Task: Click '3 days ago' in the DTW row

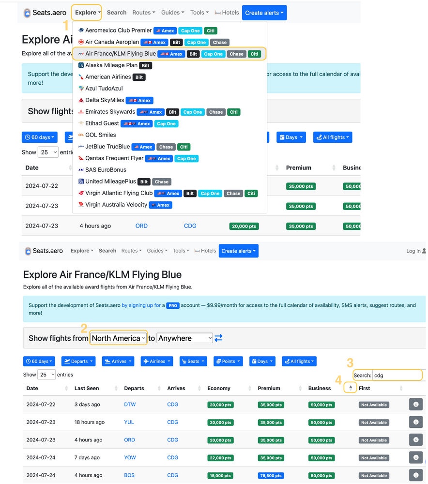Action: click(87, 404)
